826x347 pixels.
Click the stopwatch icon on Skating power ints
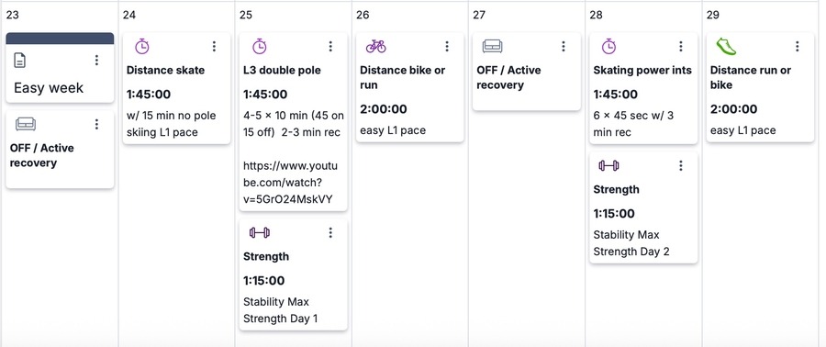[x=608, y=46]
